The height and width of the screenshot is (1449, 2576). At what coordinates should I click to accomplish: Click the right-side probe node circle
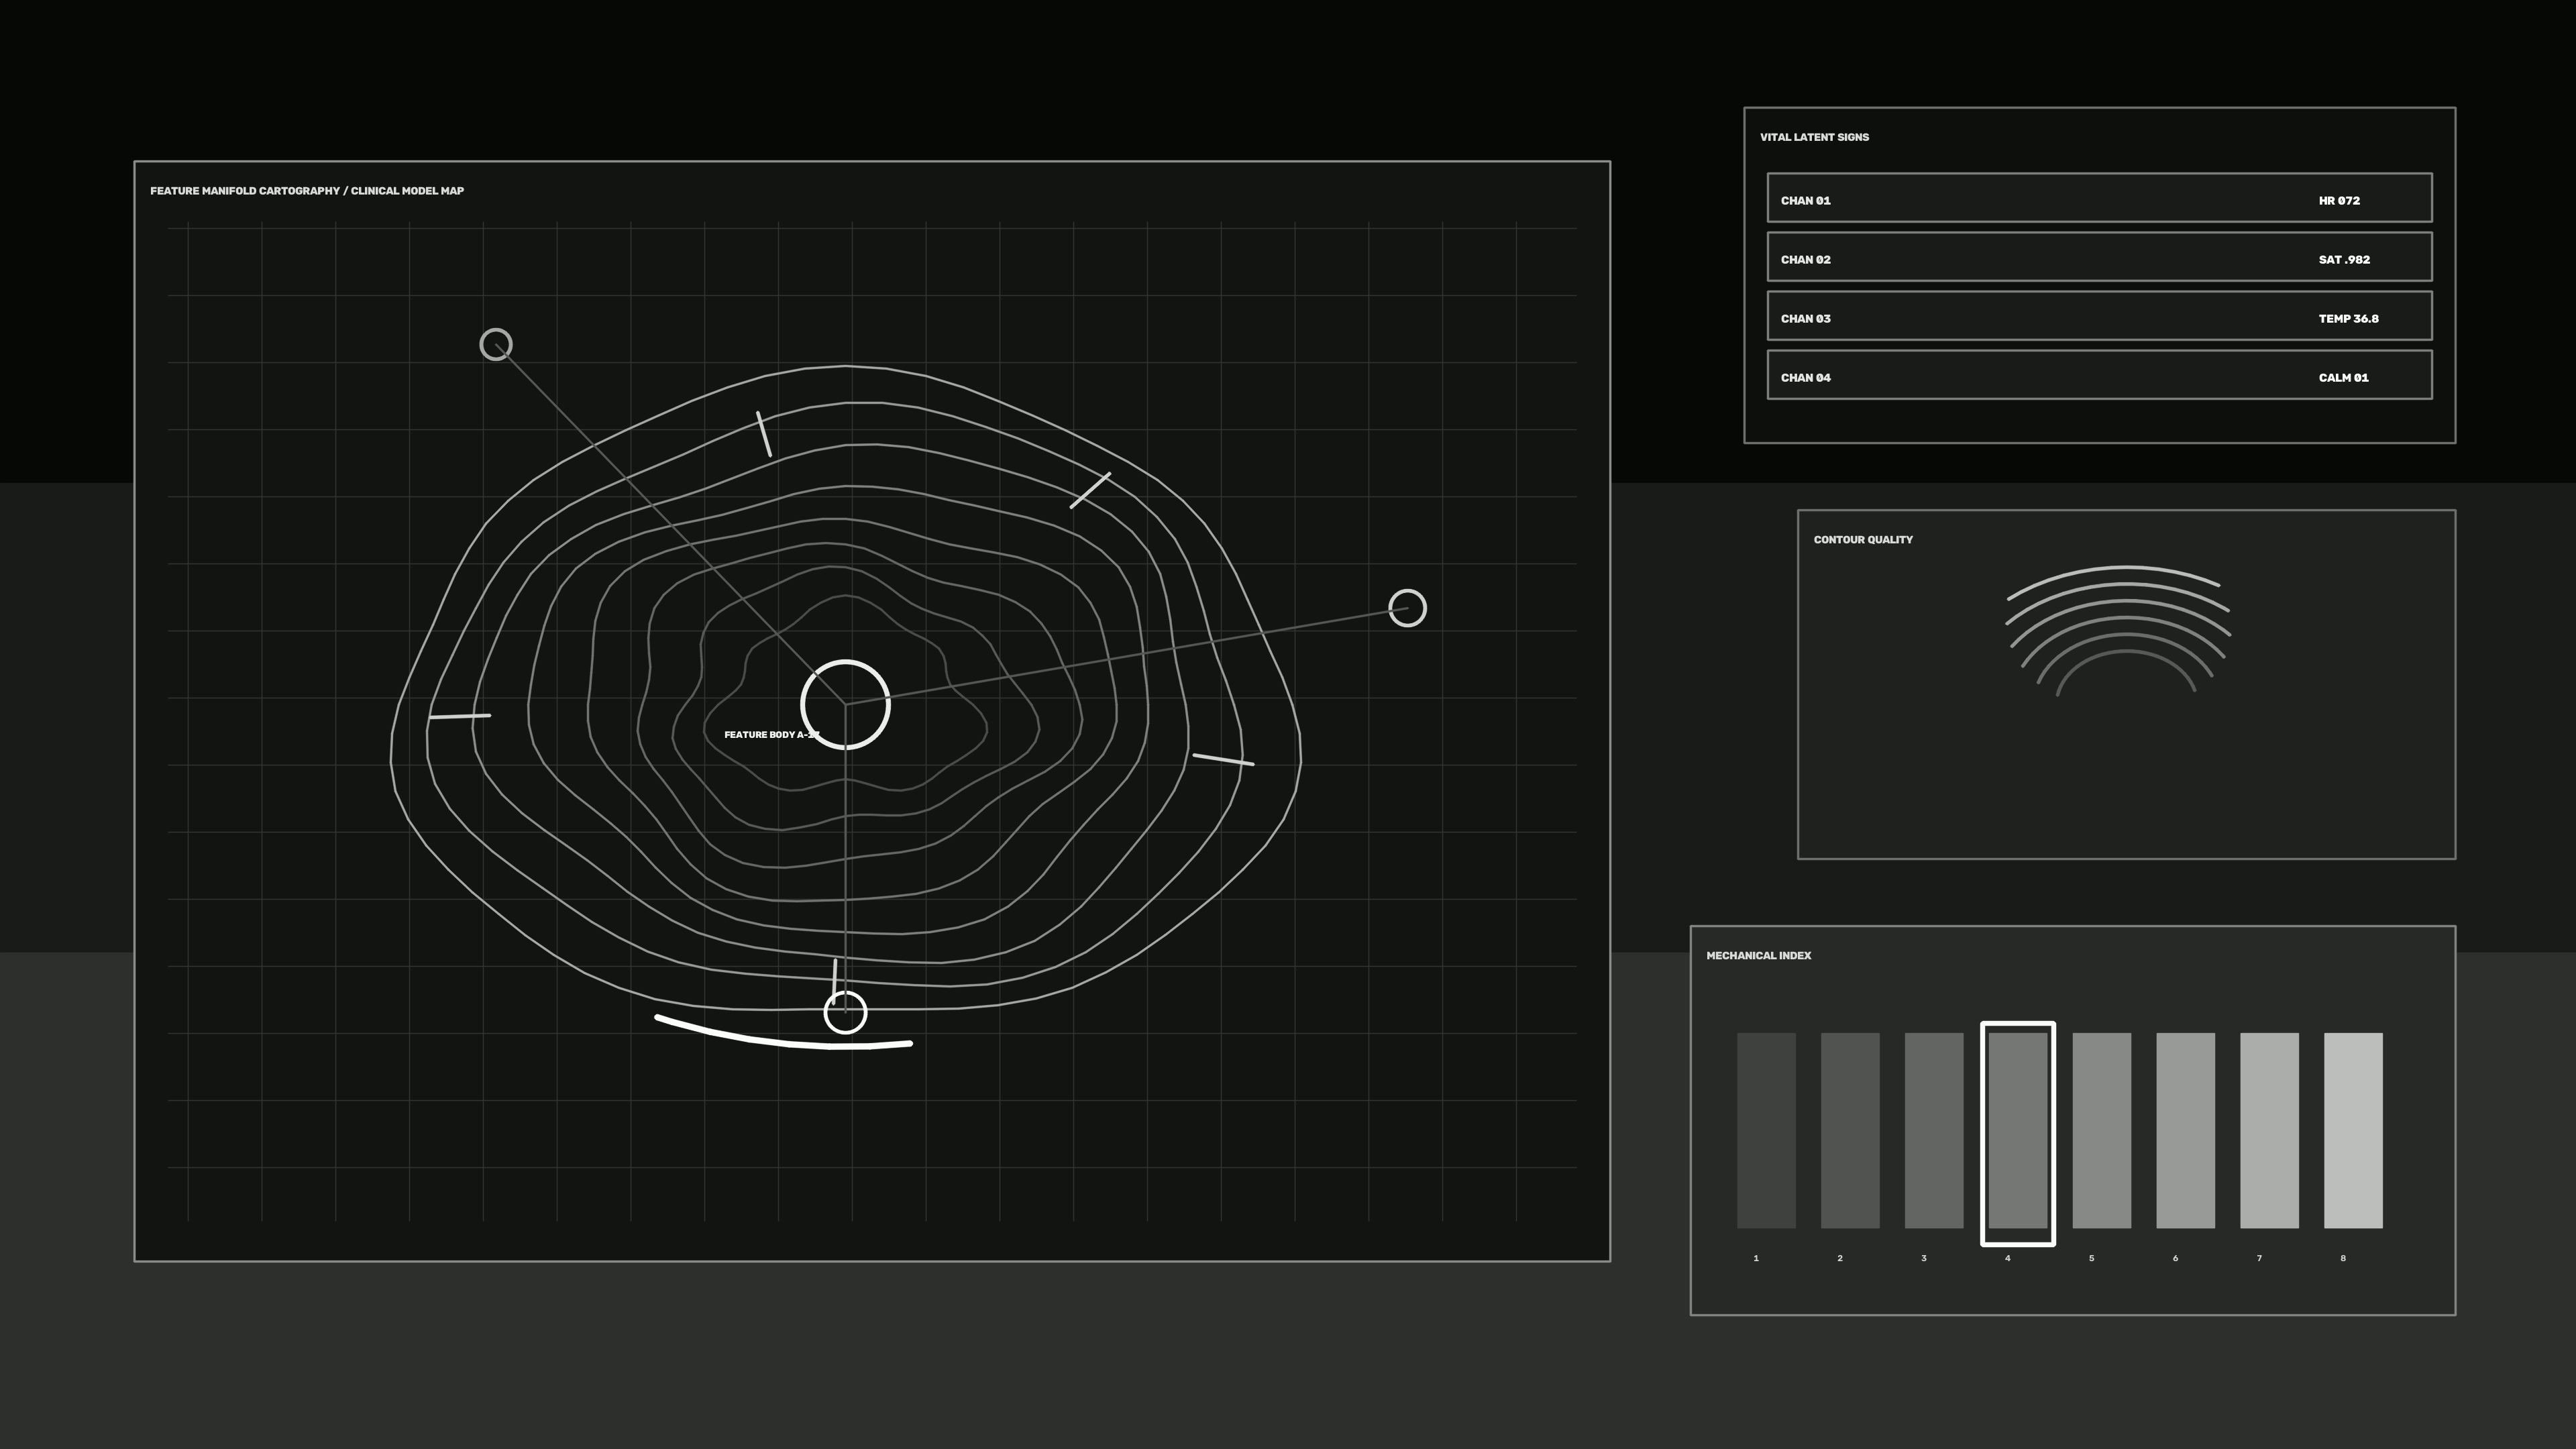coord(1407,608)
